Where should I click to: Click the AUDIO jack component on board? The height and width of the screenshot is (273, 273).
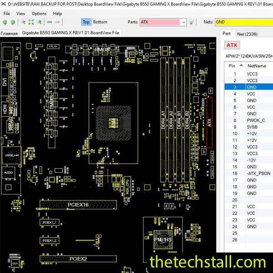point(9,172)
